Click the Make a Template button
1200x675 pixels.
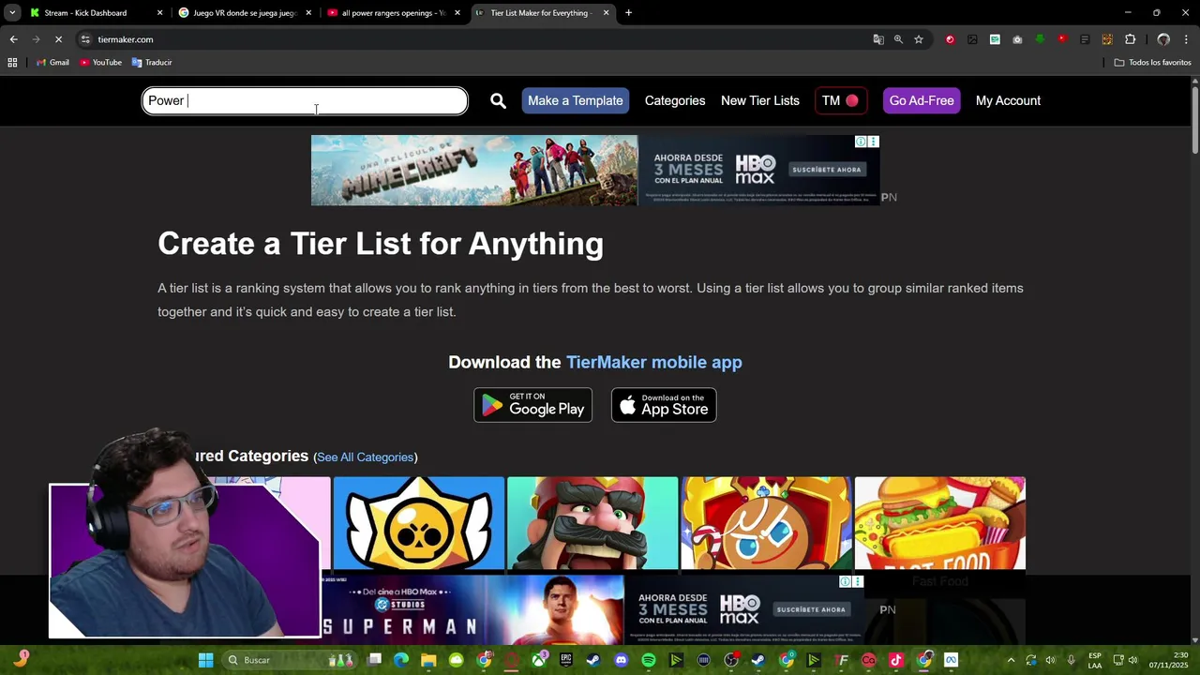pyautogui.click(x=576, y=100)
